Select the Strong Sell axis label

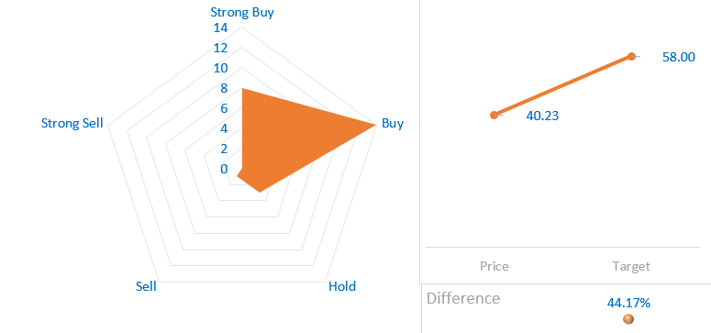tap(72, 123)
